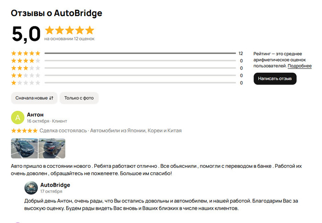Click the large overall rating stars
Image resolution: width=322 pixels, height=223 pixels.
[69, 30]
